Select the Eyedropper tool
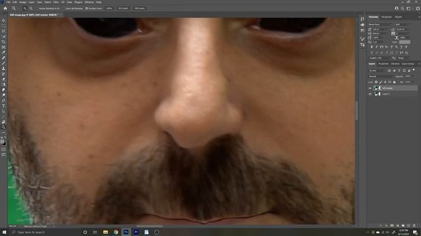Image resolution: width=421 pixels, height=236 pixels. pyautogui.click(x=3, y=52)
